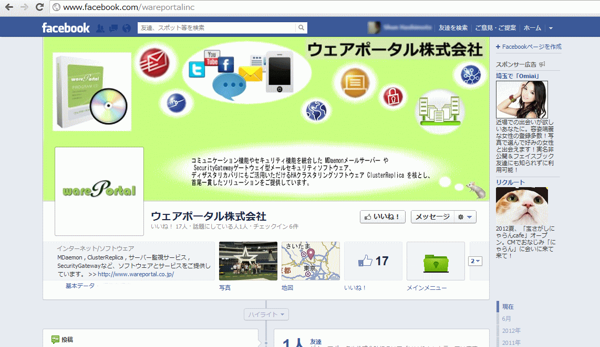This screenshot has height=347, width=600.
Task: Click the smartphone icon on cover
Action: [280, 72]
